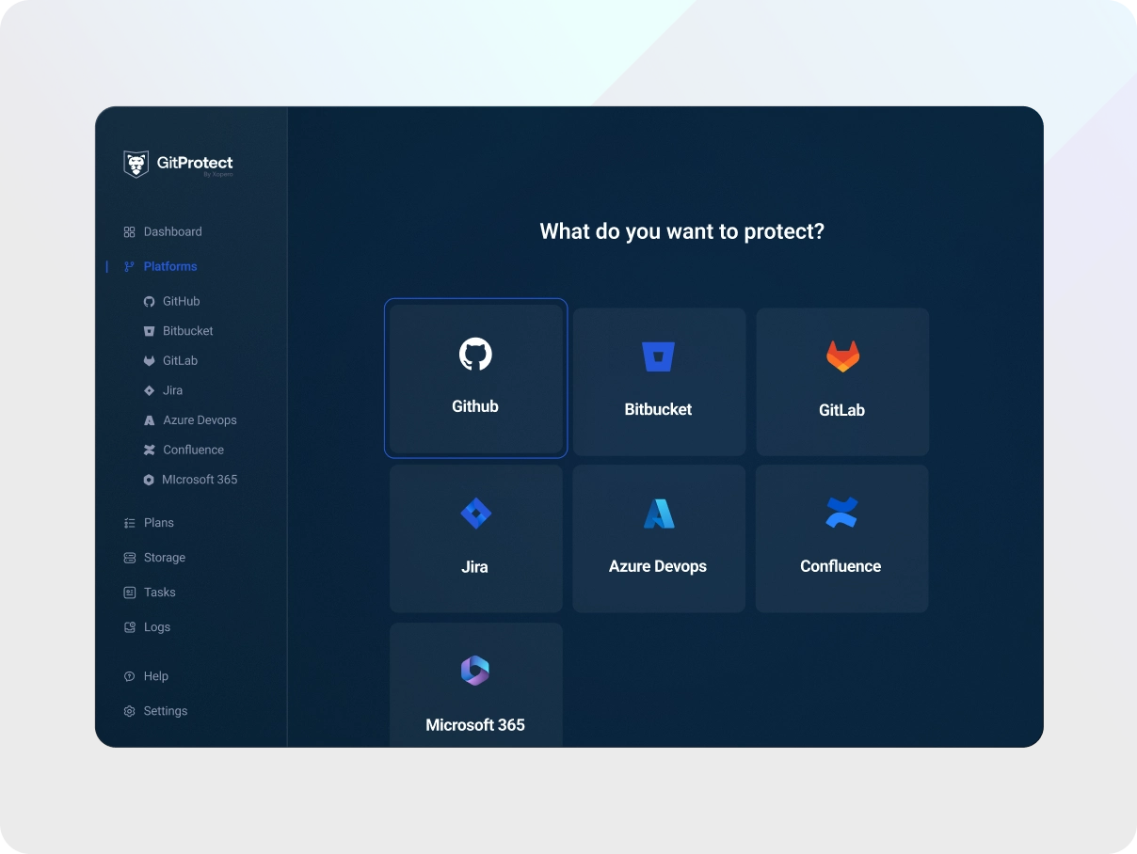Image resolution: width=1137 pixels, height=854 pixels.
Task: Choose the Azure Devops card label
Action: pyautogui.click(x=658, y=566)
